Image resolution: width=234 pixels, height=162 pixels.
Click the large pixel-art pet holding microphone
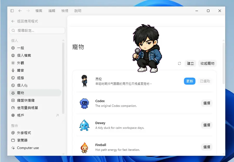147,48
